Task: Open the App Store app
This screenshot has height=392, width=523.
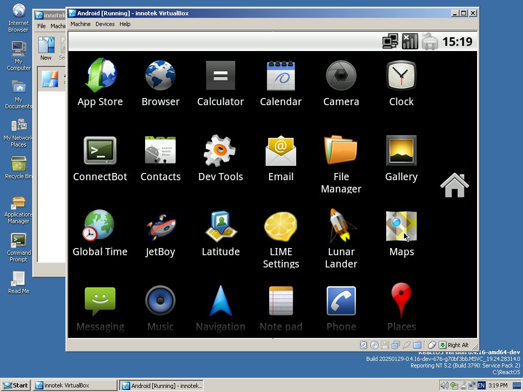Action: click(100, 82)
